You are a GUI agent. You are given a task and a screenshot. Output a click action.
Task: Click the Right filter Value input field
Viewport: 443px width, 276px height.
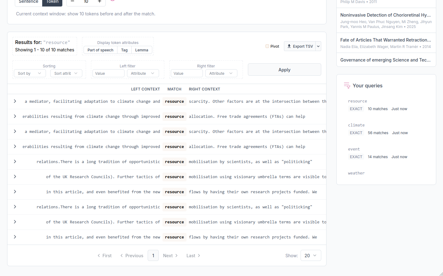coord(187,74)
